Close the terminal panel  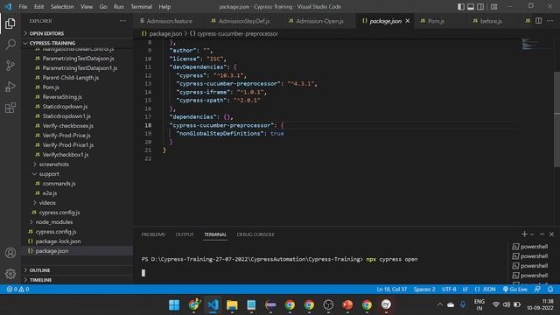[x=551, y=234]
